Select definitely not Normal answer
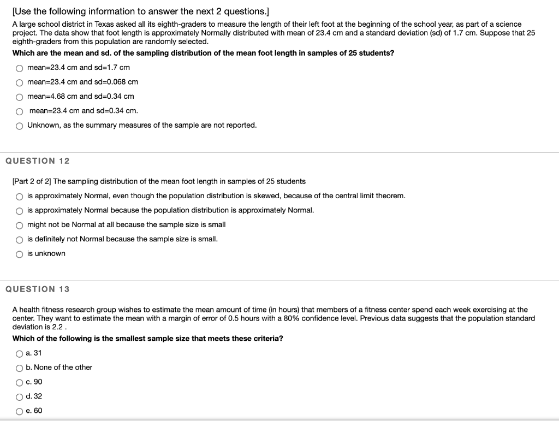This screenshot has width=559, height=421. tap(20, 239)
